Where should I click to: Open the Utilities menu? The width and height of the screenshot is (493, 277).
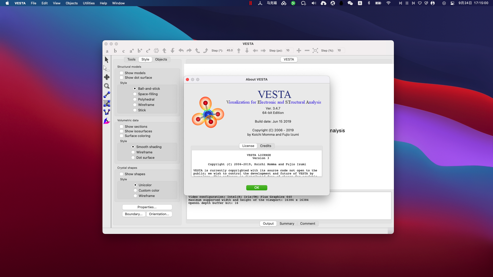point(89,3)
